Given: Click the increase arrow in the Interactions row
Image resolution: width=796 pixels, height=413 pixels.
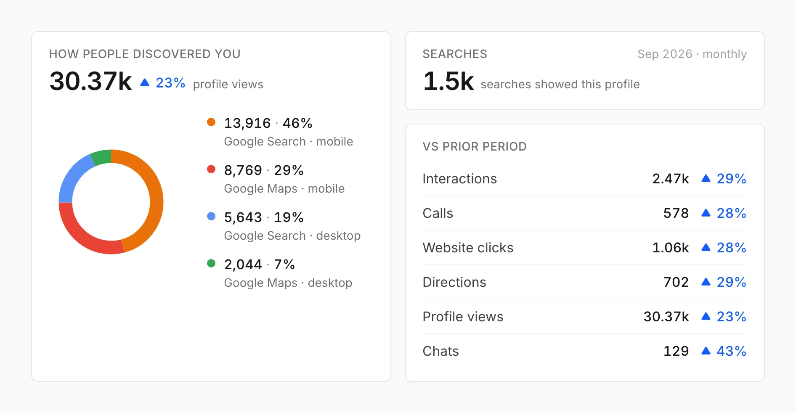Looking at the screenshot, I should pos(706,179).
